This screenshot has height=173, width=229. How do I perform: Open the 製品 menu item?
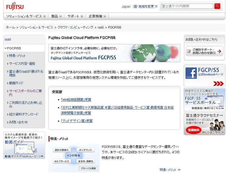click(x=54, y=16)
